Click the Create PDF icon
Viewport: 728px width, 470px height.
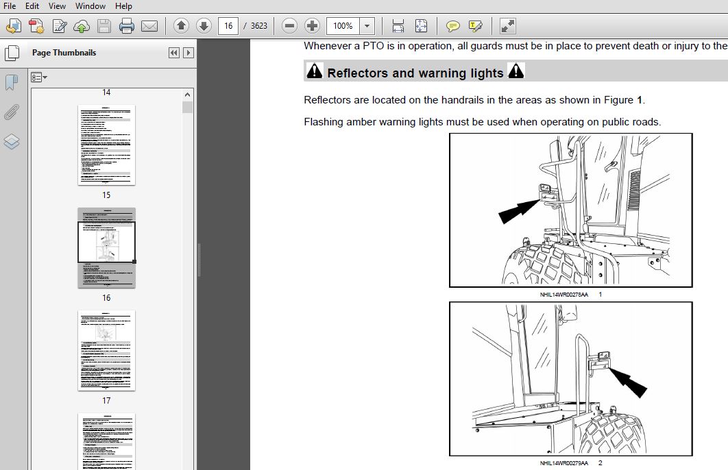coord(36,26)
